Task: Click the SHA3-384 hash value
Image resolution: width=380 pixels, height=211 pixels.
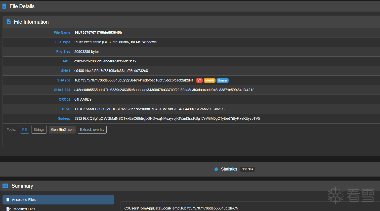Action: click(x=164, y=90)
